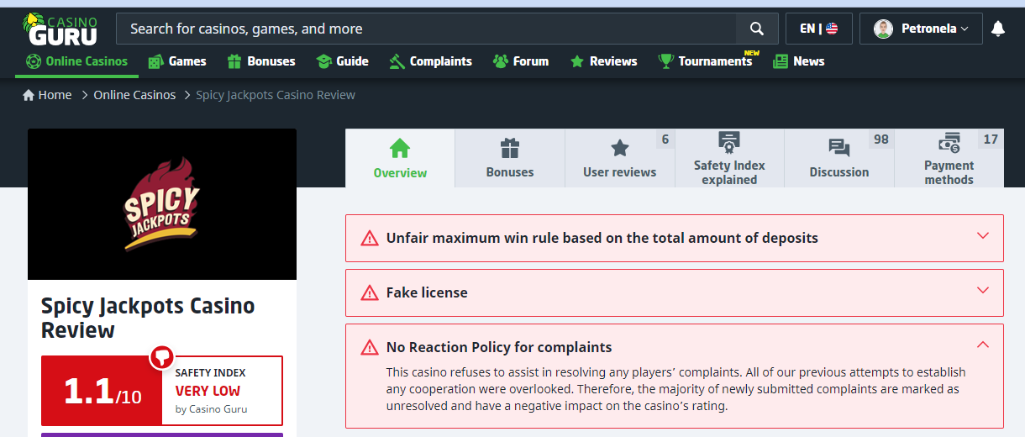Open the User reviews tab
This screenshot has width=1025, height=437.
tap(619, 159)
